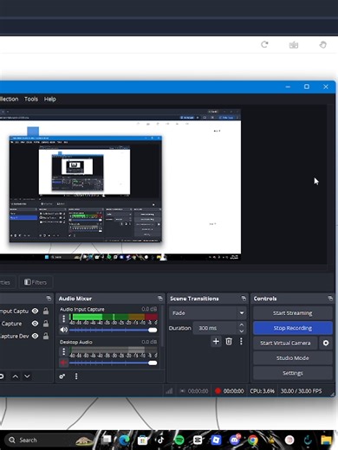Open Desktop Audio three-dot options
This screenshot has height=450, width=338.
[x=63, y=351]
